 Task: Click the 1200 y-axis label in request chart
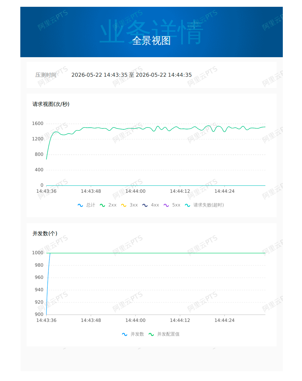pos(38,139)
